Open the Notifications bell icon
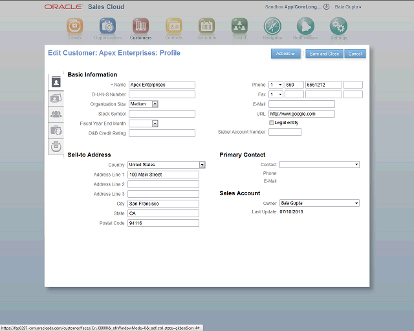The height and width of the screenshot is (331, 414). pos(305,26)
